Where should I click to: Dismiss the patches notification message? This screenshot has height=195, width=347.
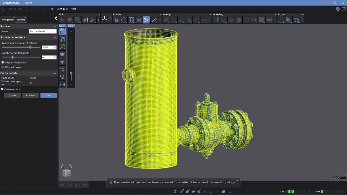[x=237, y=180]
